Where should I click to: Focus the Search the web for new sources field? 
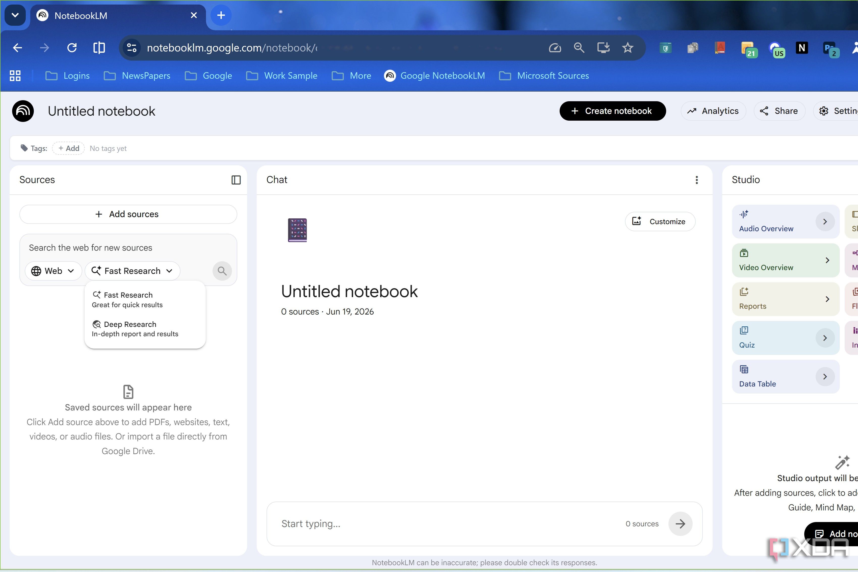[128, 248]
